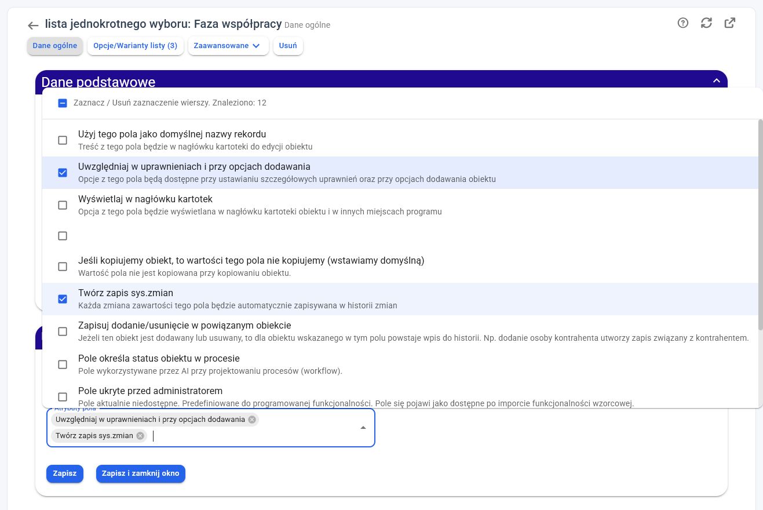
Task: Open the Zaawansowane dropdown menu
Action: 228,46
